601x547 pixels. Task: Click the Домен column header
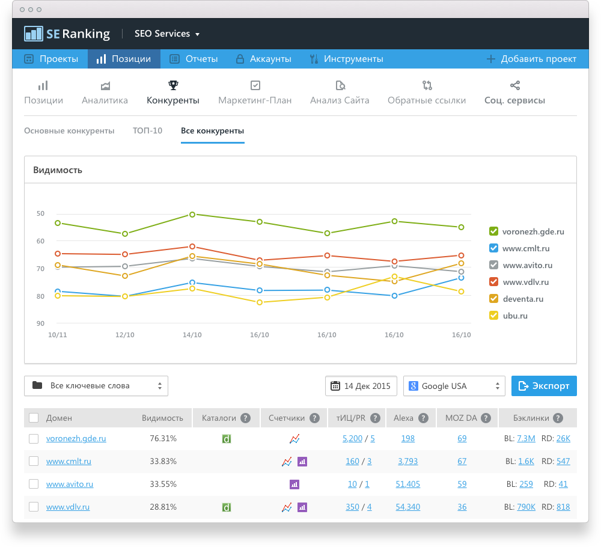[59, 418]
